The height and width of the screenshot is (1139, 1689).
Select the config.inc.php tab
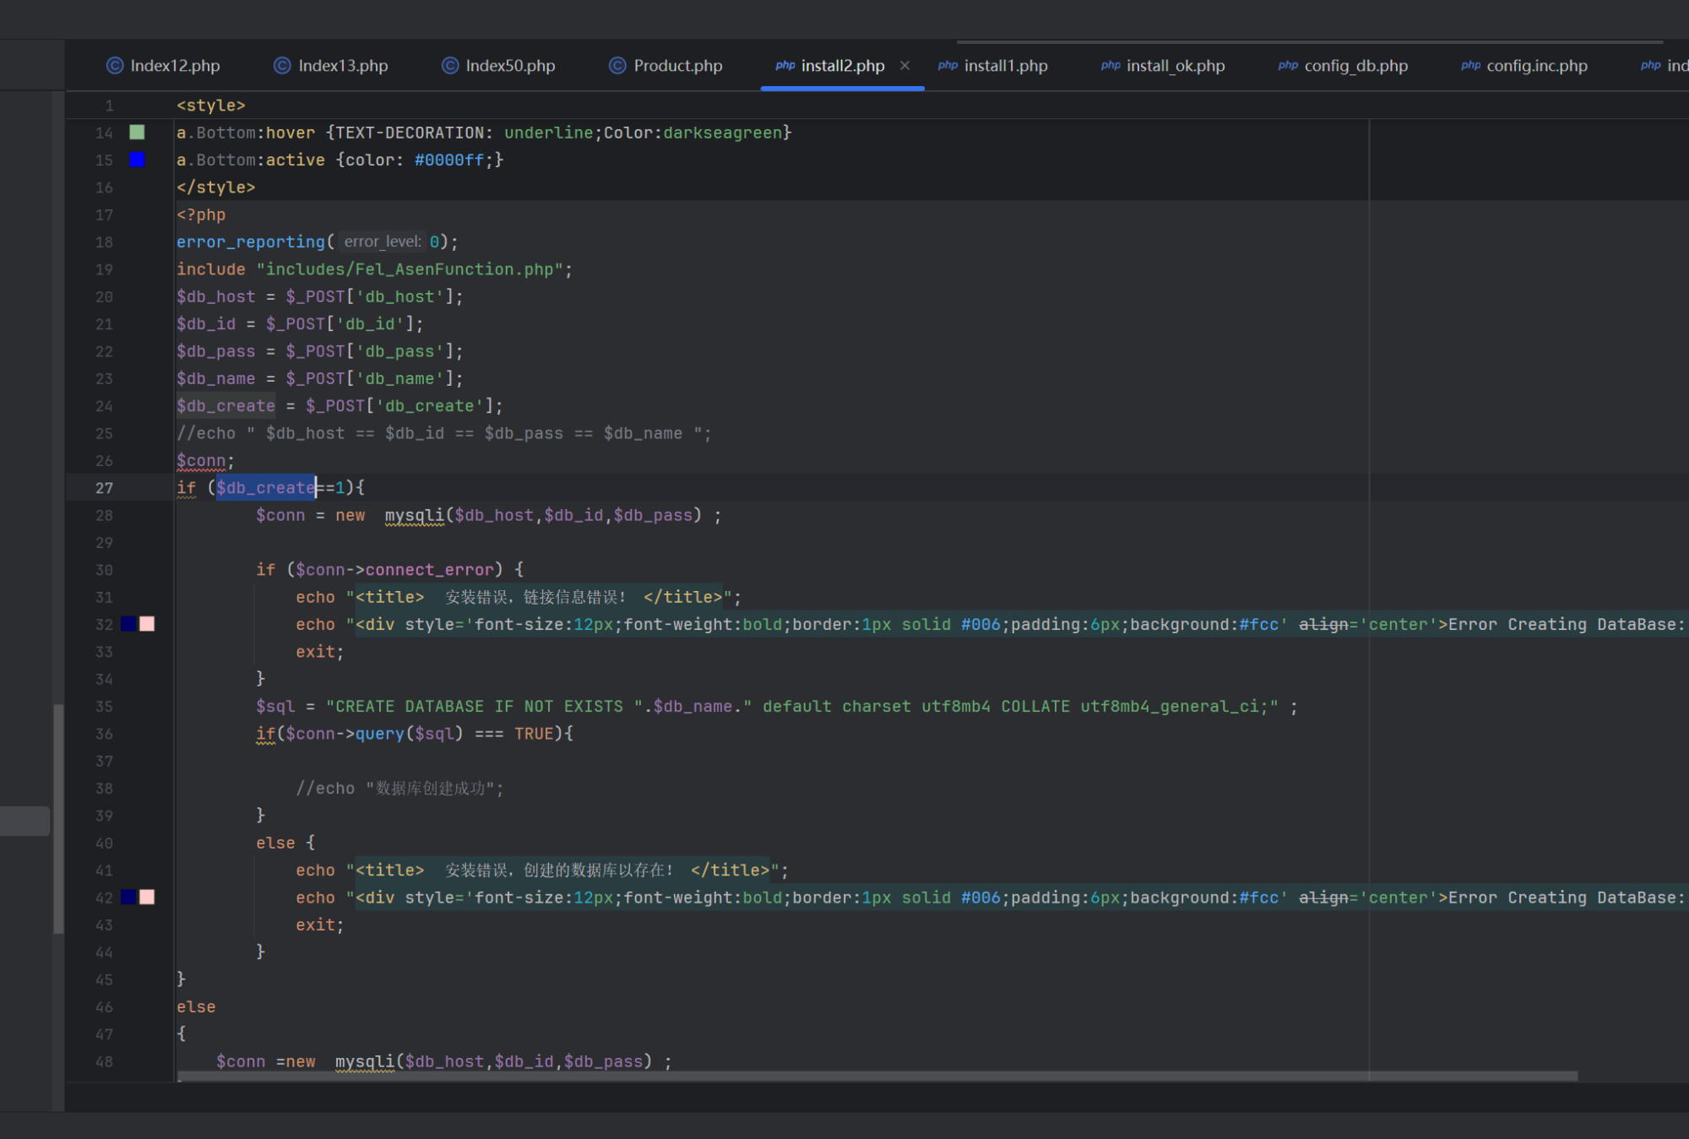coord(1536,66)
